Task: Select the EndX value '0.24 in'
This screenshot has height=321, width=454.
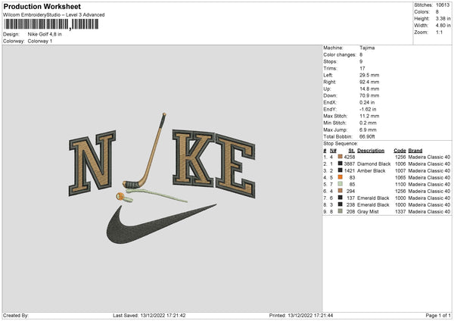Action: [x=367, y=102]
